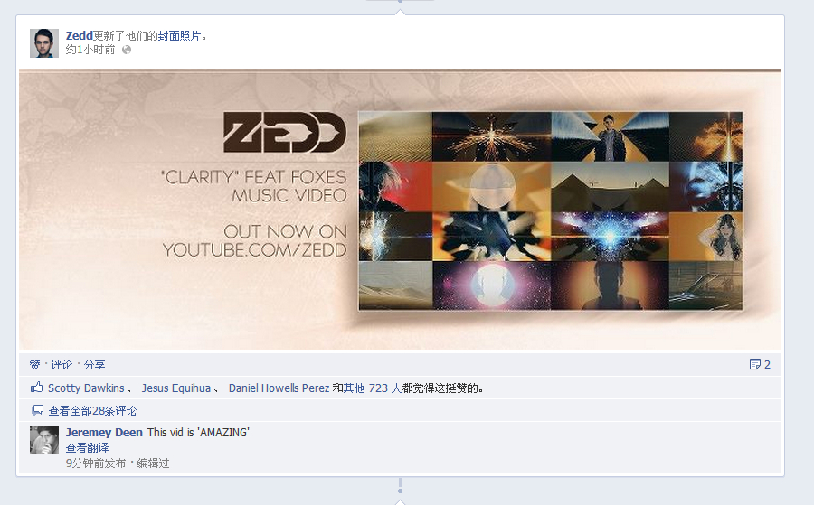814x505 pixels.
Task: Click the Zedd page name link
Action: (x=79, y=36)
